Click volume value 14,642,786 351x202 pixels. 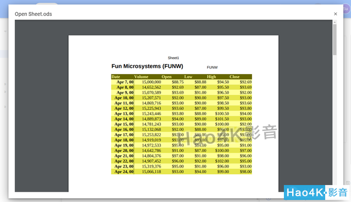tap(151, 151)
